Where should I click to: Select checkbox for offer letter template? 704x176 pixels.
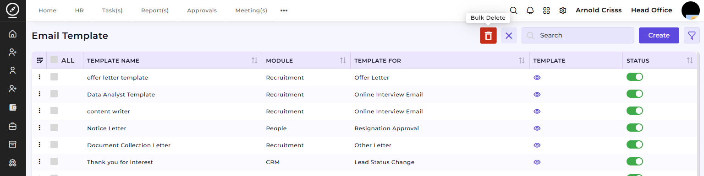click(x=54, y=77)
